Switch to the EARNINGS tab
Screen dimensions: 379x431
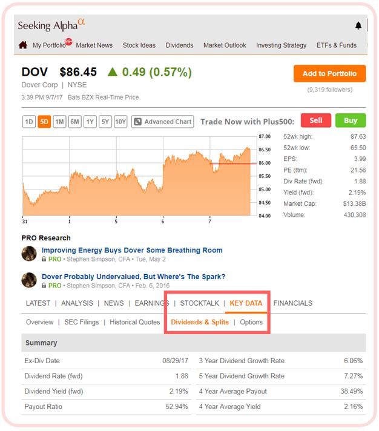click(152, 303)
